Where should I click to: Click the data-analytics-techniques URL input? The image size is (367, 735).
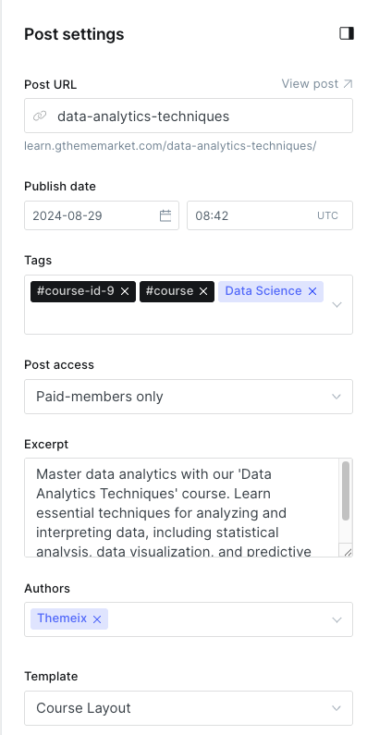(189, 116)
